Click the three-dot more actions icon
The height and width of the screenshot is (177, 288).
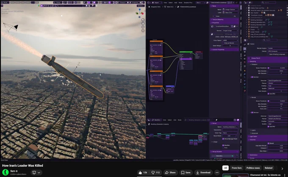point(217,172)
